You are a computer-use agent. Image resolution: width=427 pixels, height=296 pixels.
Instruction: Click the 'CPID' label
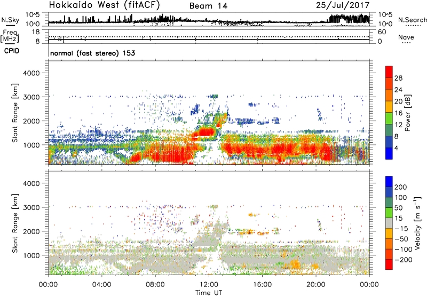tap(12, 51)
